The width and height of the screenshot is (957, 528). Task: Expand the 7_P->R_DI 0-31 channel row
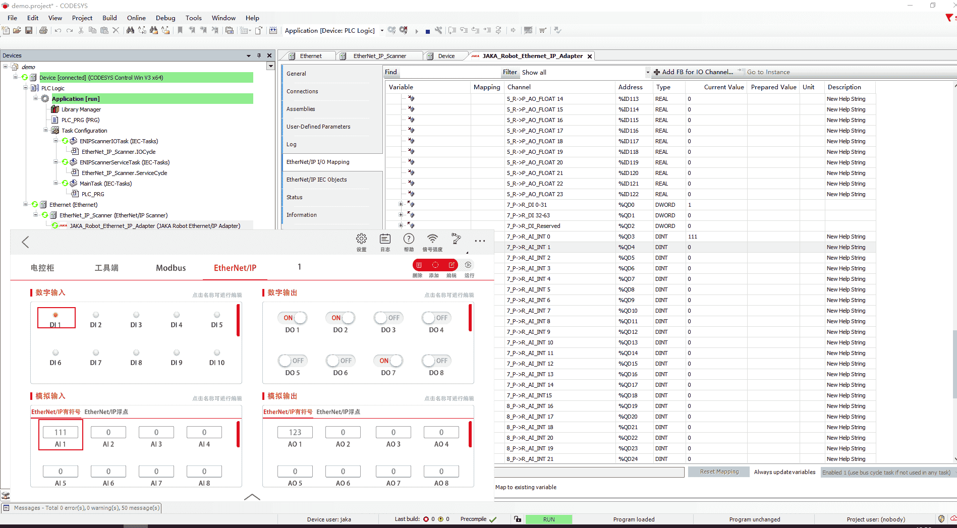pos(401,205)
